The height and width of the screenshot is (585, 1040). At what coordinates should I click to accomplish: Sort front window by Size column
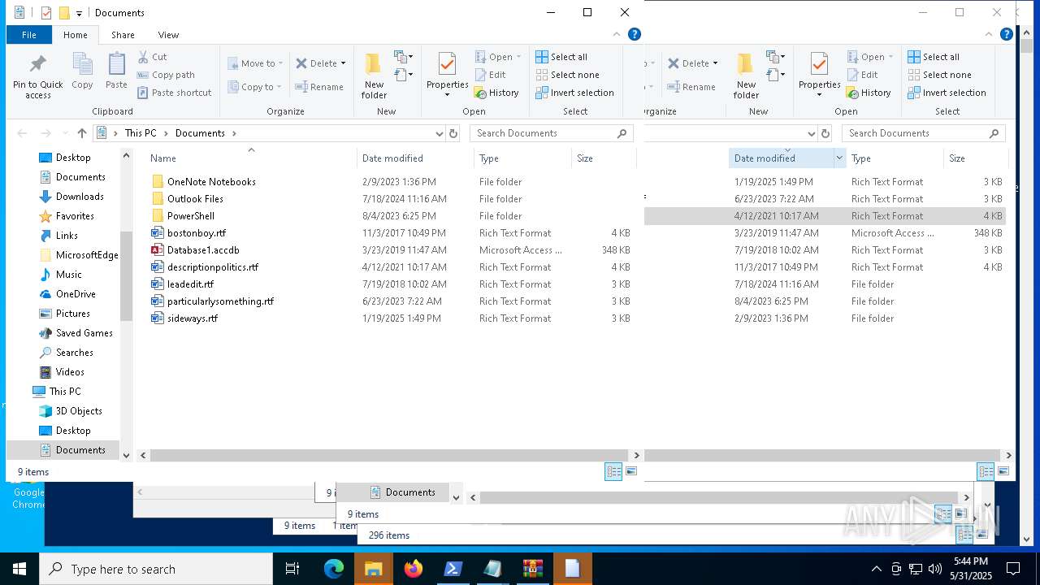pos(604,158)
